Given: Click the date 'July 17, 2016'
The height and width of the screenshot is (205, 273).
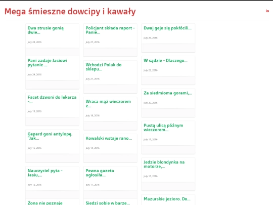Looking at the screenshot, I should 151,140.
